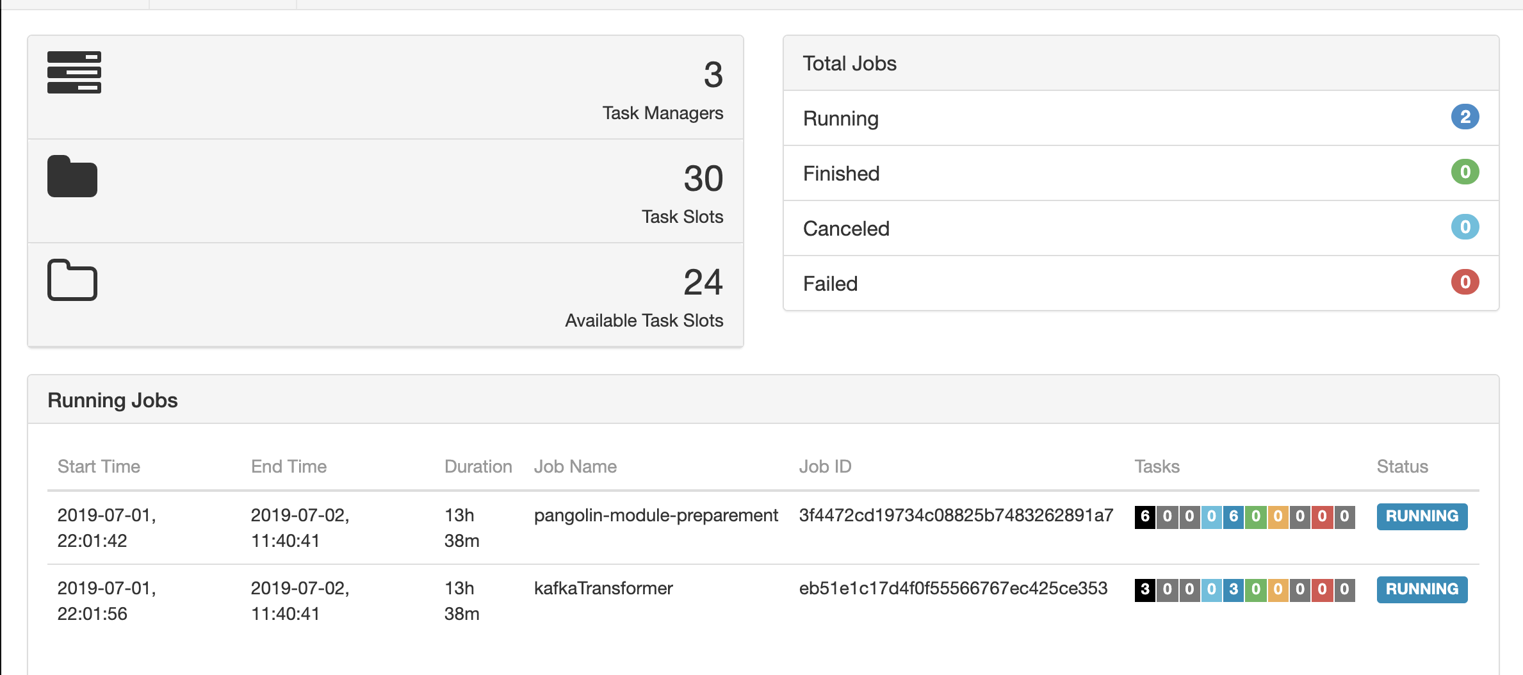The width and height of the screenshot is (1523, 675).
Task: Click black badge showing 3 for kafkaTransformer
Action: [x=1144, y=590]
